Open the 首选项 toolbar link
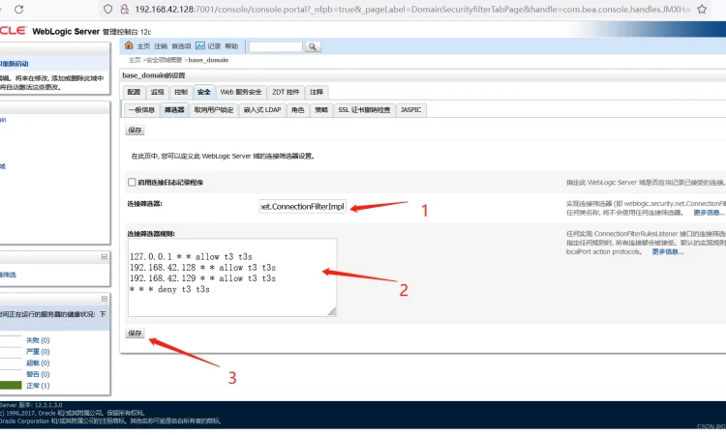 [x=181, y=46]
